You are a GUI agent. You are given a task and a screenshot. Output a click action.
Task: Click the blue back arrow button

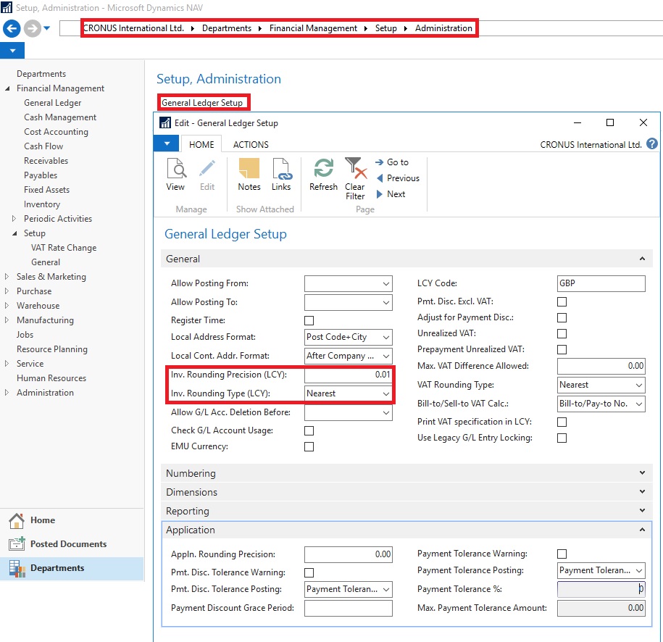(x=12, y=28)
